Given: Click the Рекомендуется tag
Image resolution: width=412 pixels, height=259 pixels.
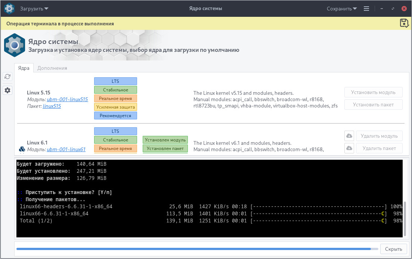Looking at the screenshot, I should pos(116,115).
